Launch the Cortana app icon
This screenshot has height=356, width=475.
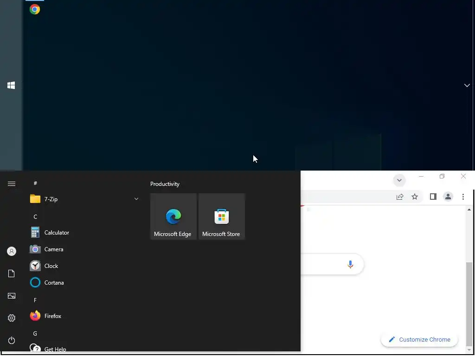click(35, 282)
